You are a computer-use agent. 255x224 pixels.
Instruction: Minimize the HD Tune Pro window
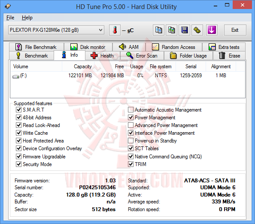pos(216,6)
